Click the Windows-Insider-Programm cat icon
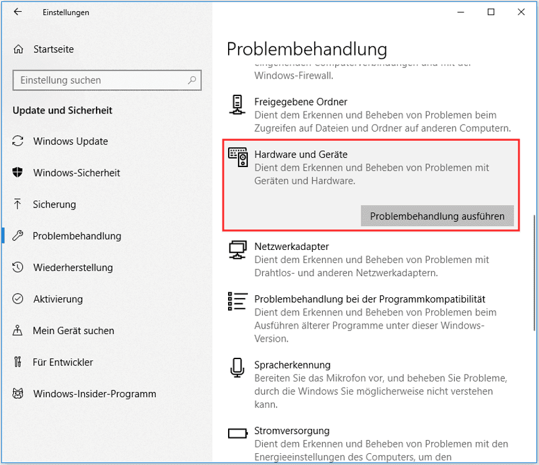539x465 pixels. tap(17, 393)
